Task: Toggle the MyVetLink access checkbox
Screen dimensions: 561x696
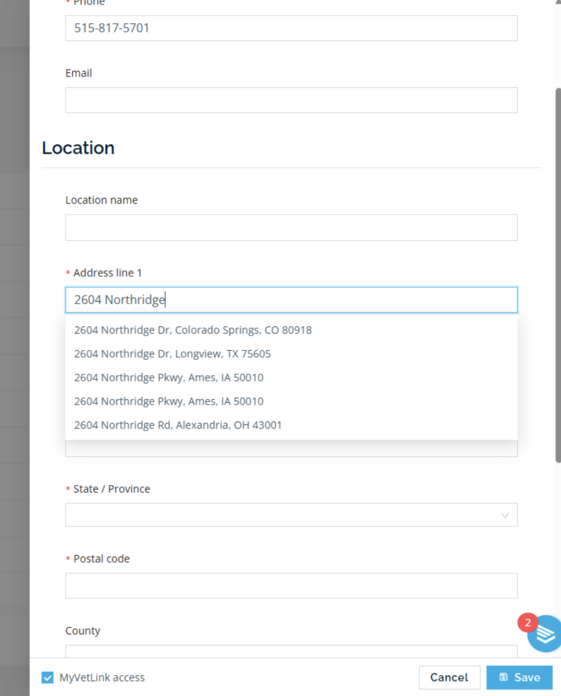Action: [x=47, y=677]
